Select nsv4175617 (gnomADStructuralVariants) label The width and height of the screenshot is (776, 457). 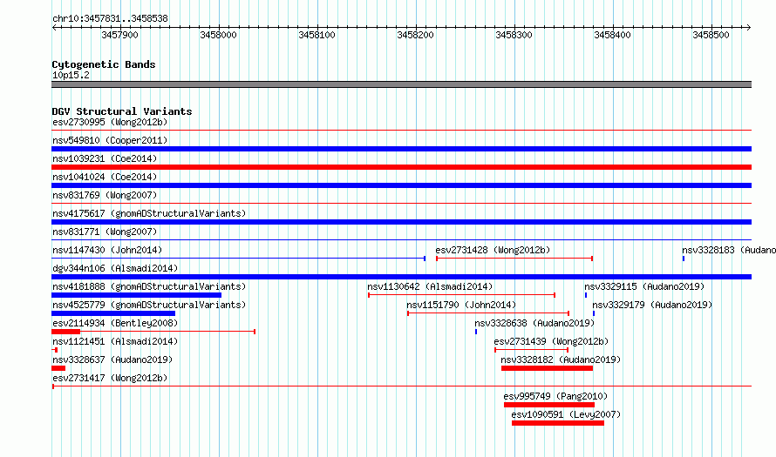click(149, 213)
